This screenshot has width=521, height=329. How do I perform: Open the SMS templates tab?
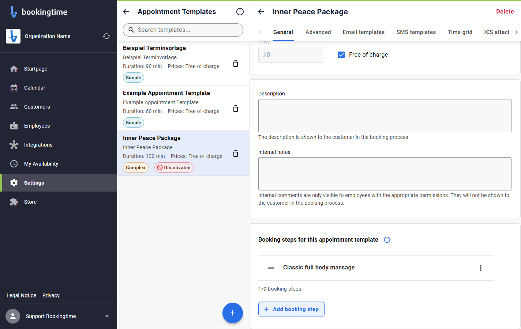click(x=416, y=32)
